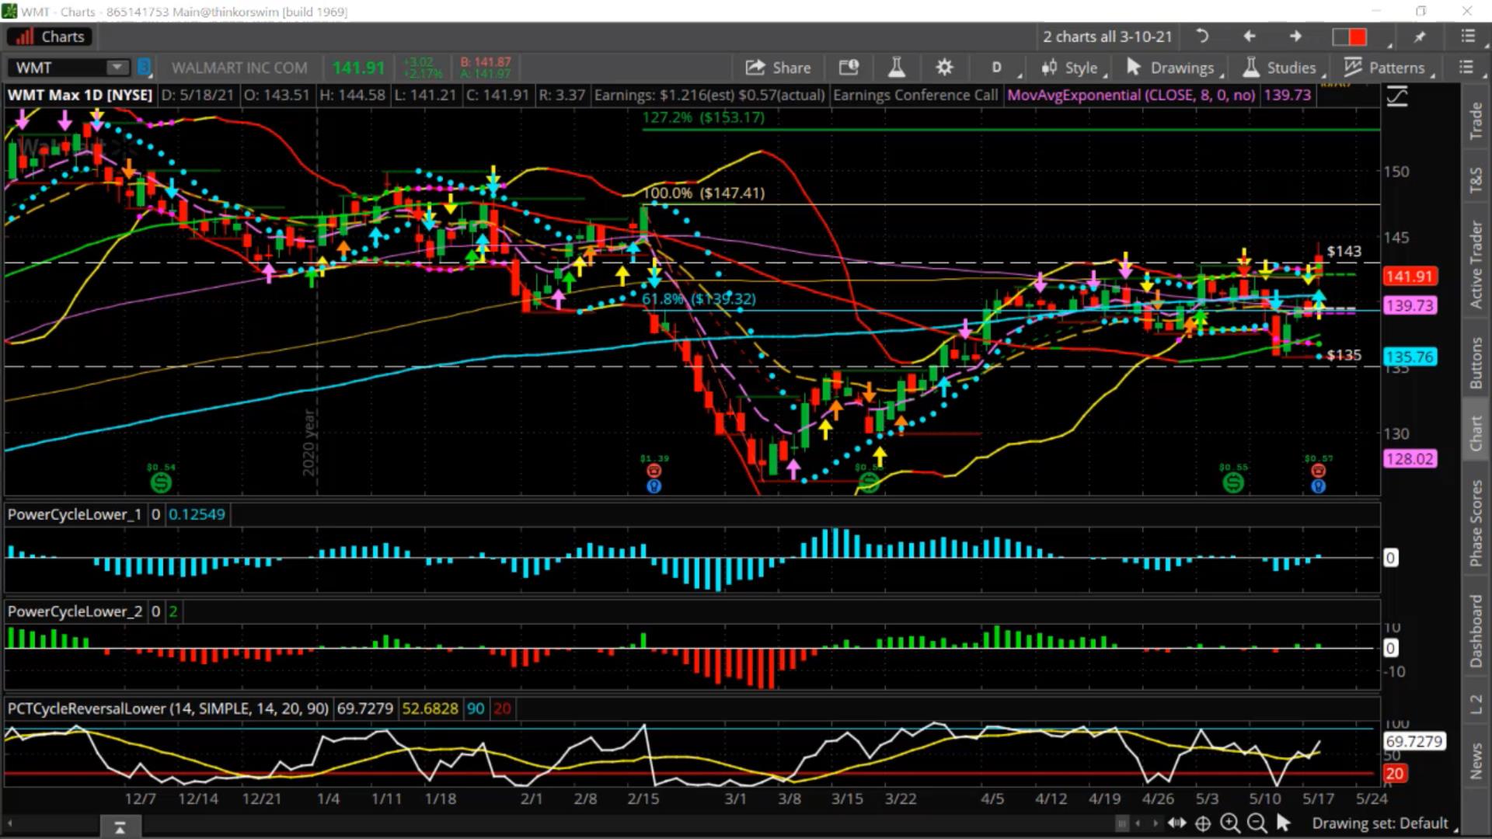Image resolution: width=1492 pixels, height=839 pixels.
Task: Click the PCTCycleReversalLower study label
Action: click(x=168, y=708)
